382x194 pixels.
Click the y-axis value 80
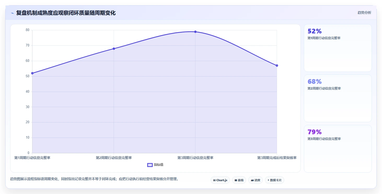point(27,30)
